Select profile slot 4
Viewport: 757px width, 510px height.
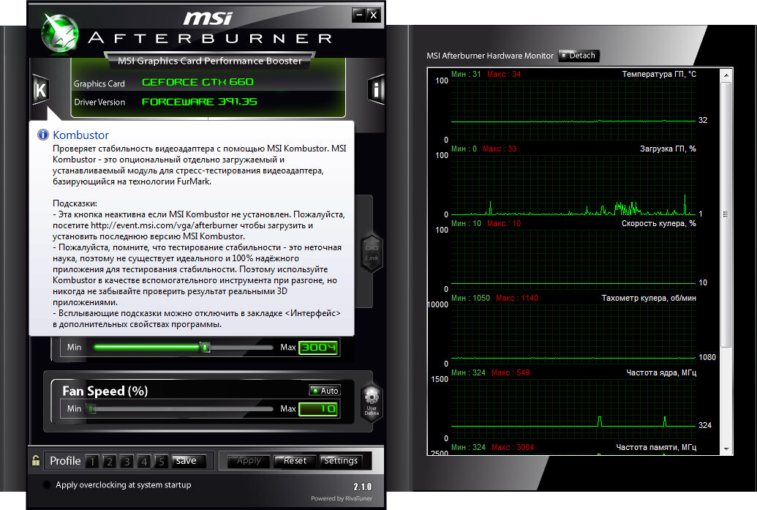click(144, 462)
